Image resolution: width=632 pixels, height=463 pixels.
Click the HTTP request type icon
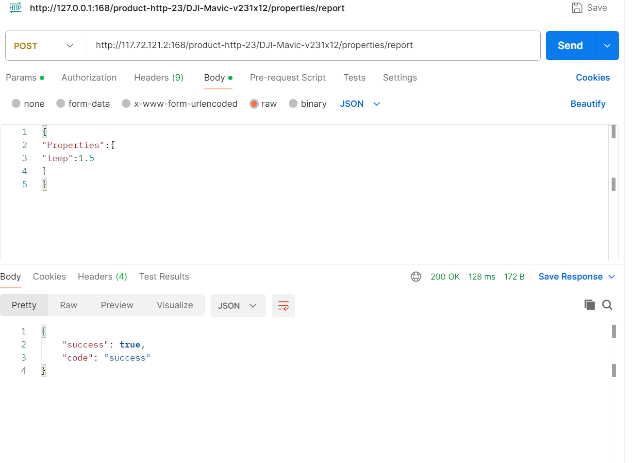16,8
